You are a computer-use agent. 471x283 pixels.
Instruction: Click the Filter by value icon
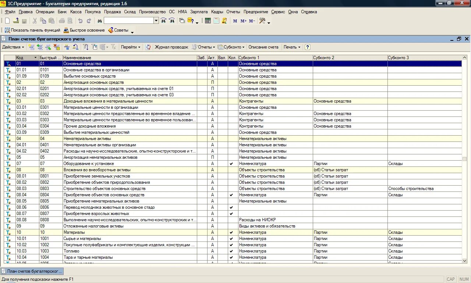(x=94, y=47)
